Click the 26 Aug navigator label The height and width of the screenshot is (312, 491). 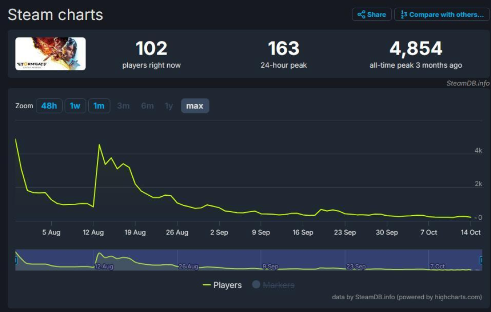tap(188, 266)
